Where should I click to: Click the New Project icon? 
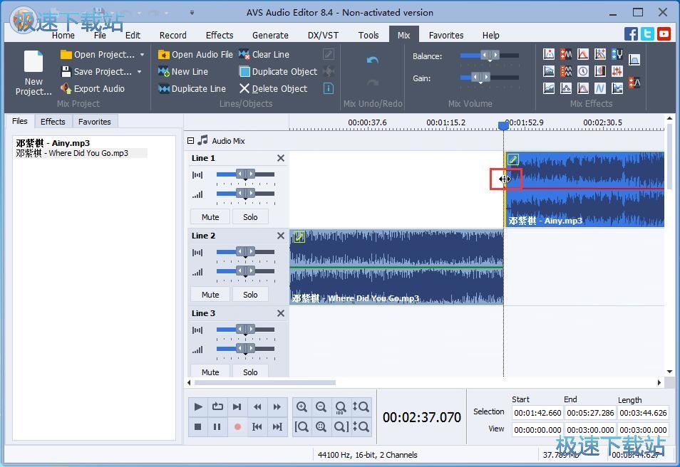coord(34,62)
